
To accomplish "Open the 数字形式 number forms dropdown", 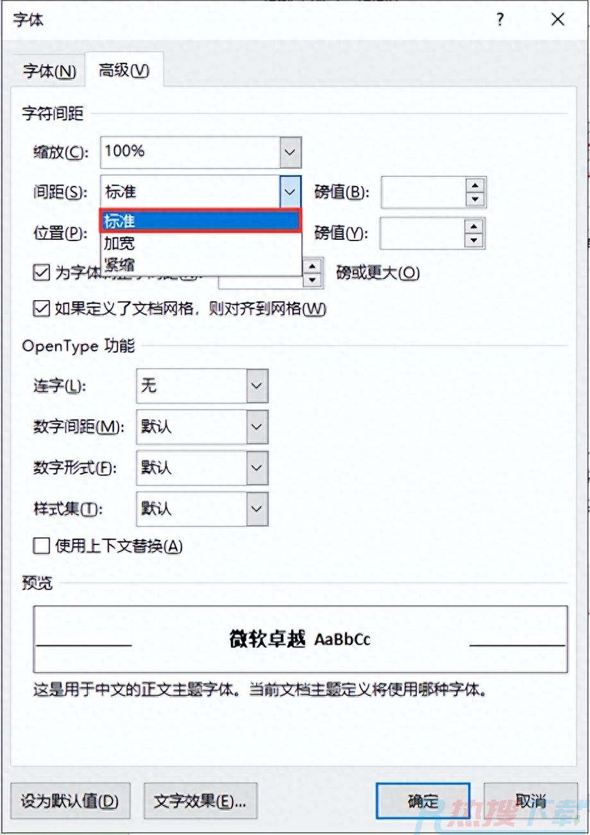I will tap(255, 468).
